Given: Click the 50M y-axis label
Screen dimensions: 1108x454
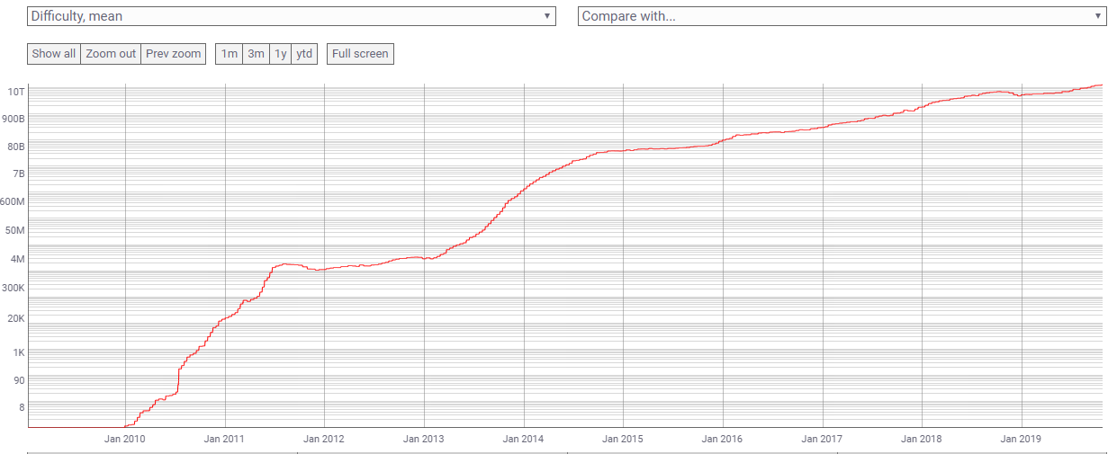Looking at the screenshot, I should 14,231.
